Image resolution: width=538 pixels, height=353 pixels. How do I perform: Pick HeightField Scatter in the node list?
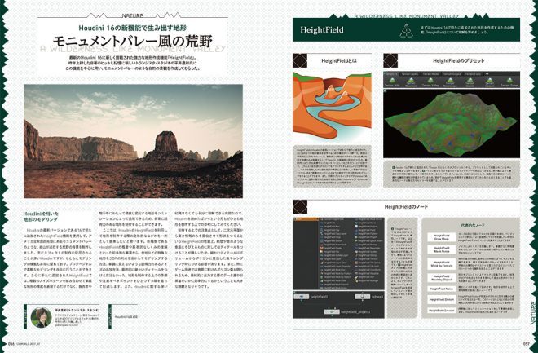(x=367, y=252)
